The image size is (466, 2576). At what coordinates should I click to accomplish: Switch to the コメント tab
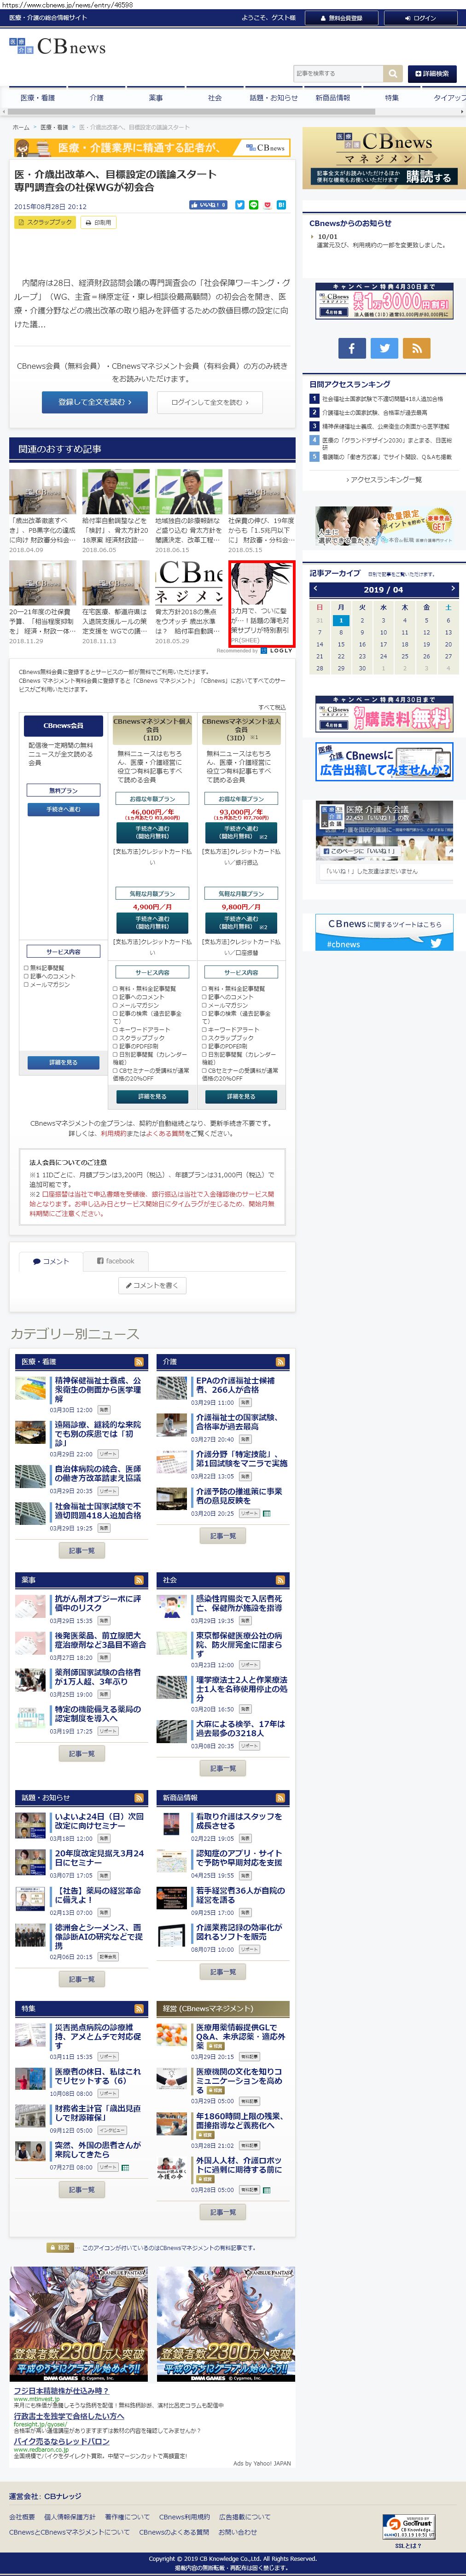point(51,1261)
